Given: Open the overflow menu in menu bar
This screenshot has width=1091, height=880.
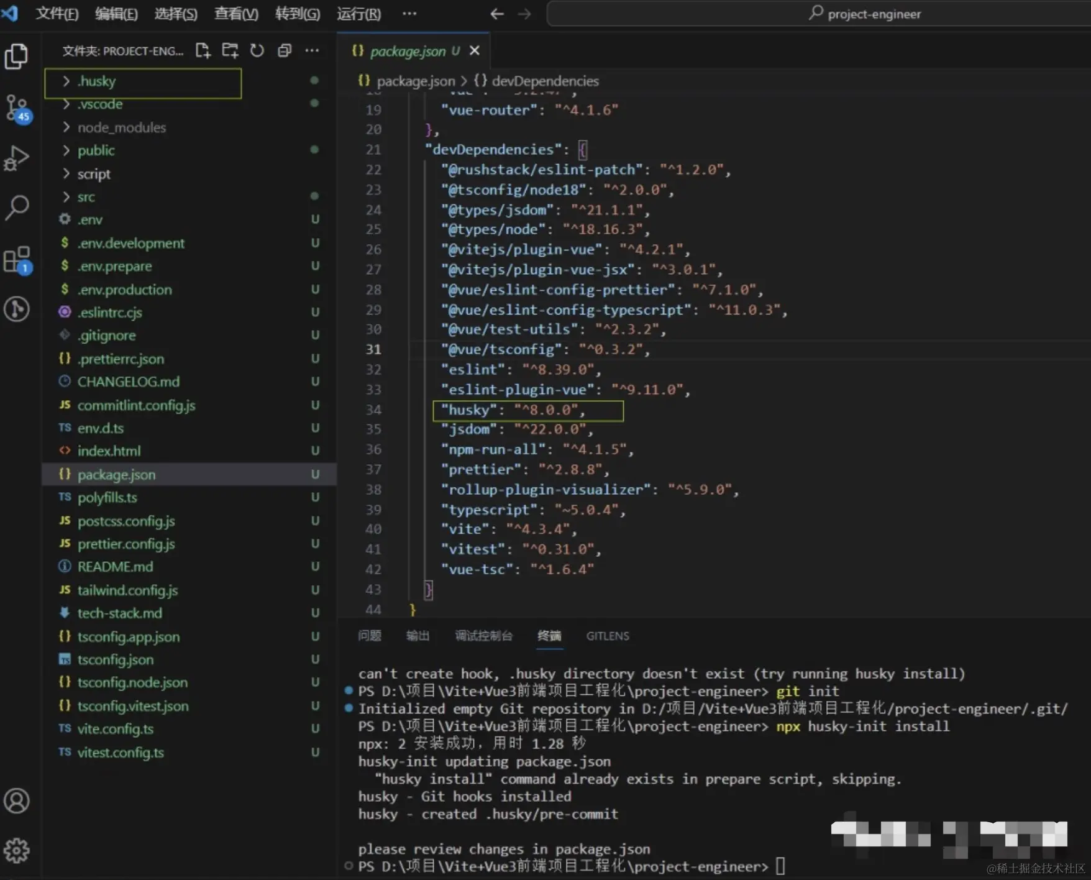Looking at the screenshot, I should coord(409,13).
